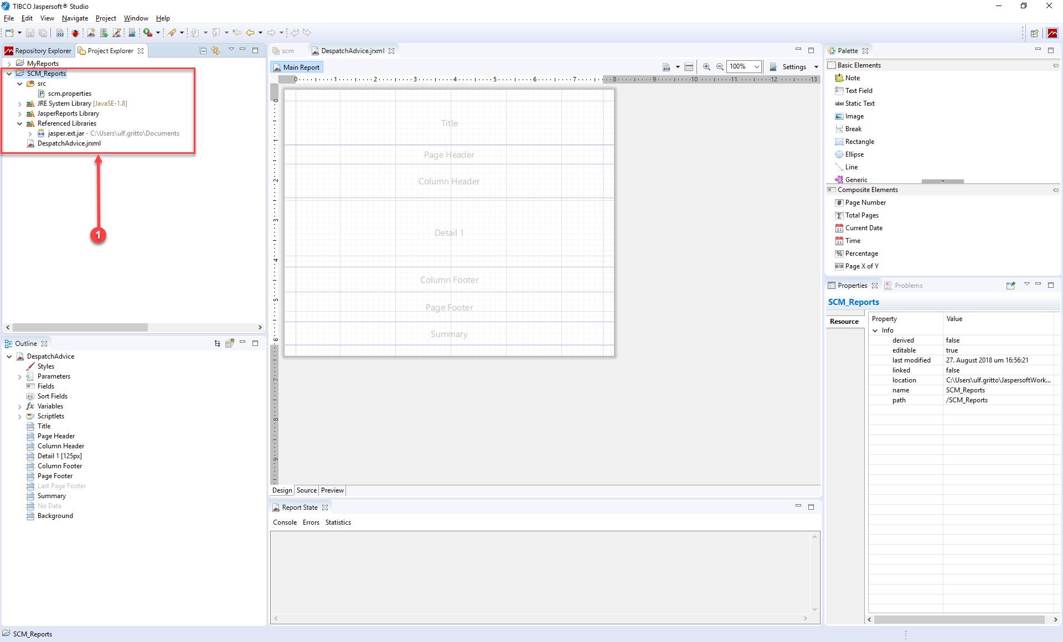Click the Compile Report 010 toolbar icon
The height and width of the screenshot is (642, 1063).
[x=60, y=33]
